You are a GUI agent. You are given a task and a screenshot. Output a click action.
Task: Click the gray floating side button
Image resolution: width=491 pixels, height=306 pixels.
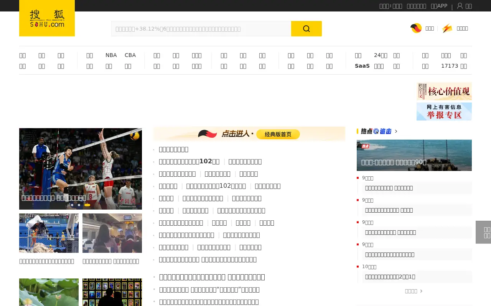click(x=483, y=232)
